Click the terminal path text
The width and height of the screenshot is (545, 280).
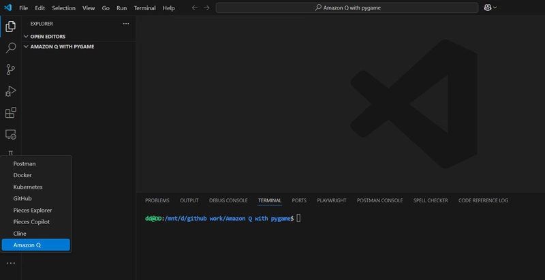click(x=228, y=219)
